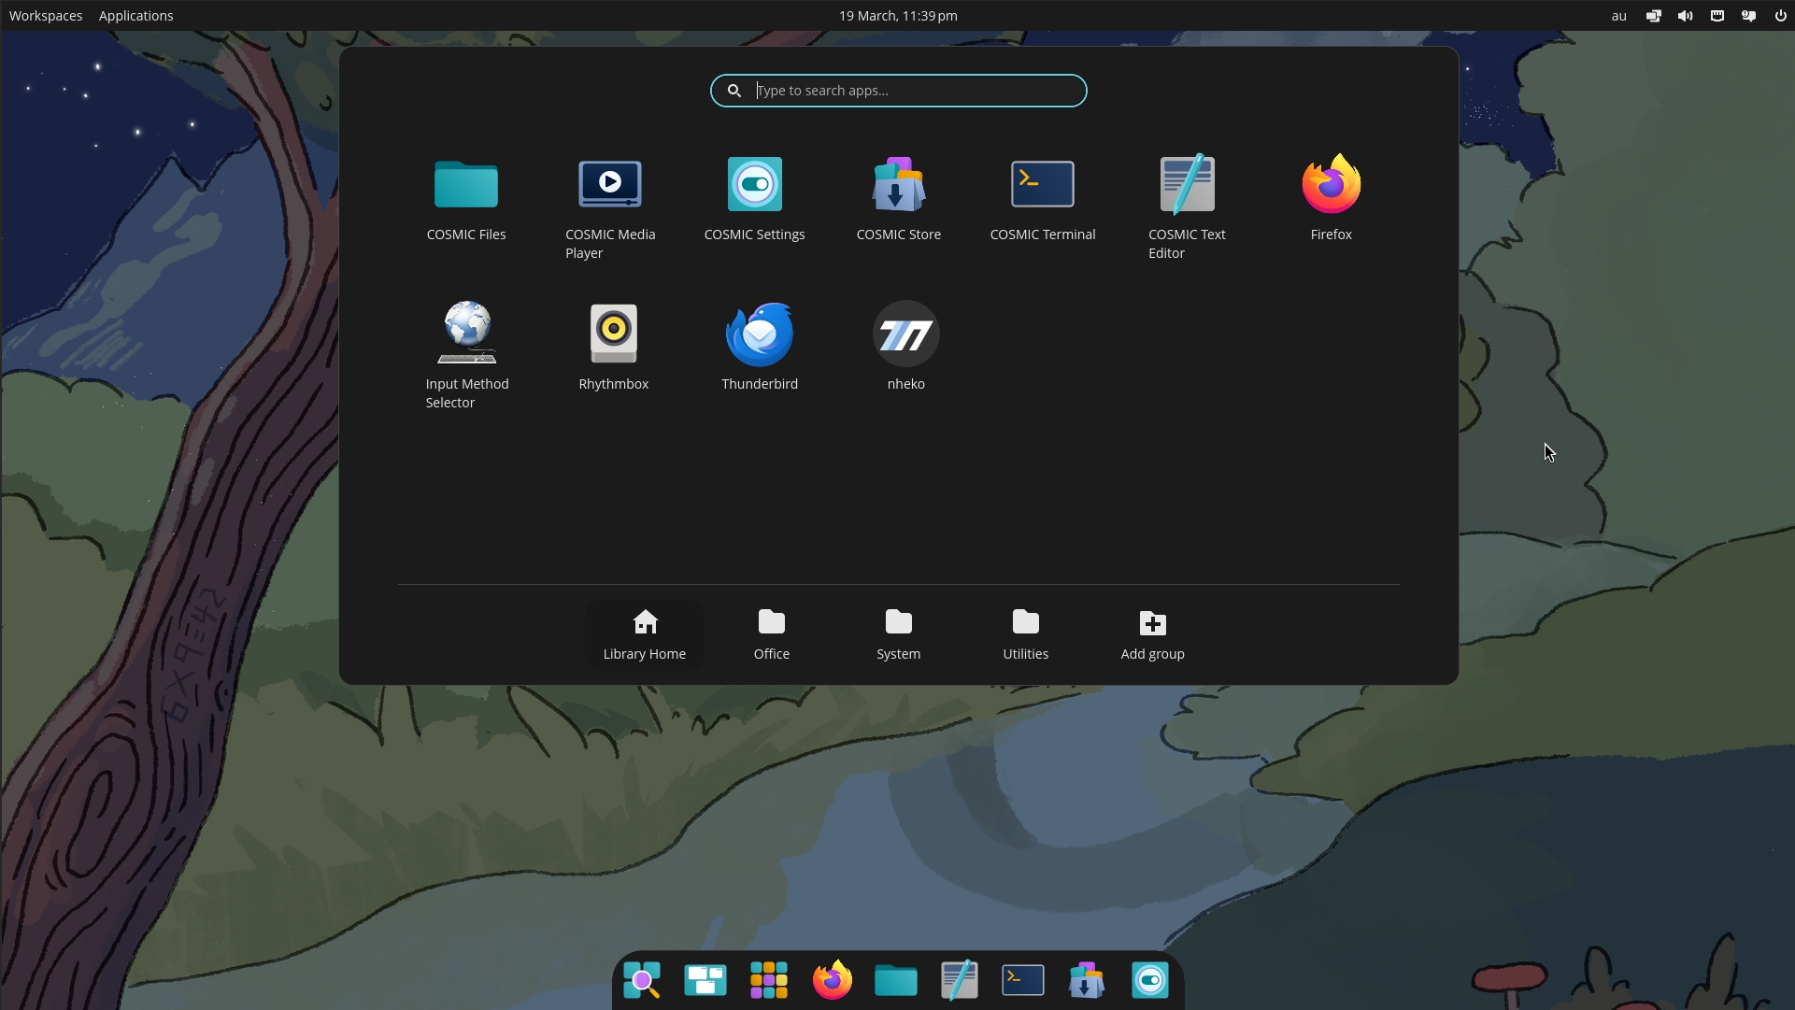Open COSMIC Files
1795x1010 pixels.
click(x=466, y=184)
